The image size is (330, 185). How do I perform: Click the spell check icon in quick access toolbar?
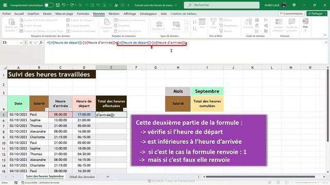(x=116, y=5)
